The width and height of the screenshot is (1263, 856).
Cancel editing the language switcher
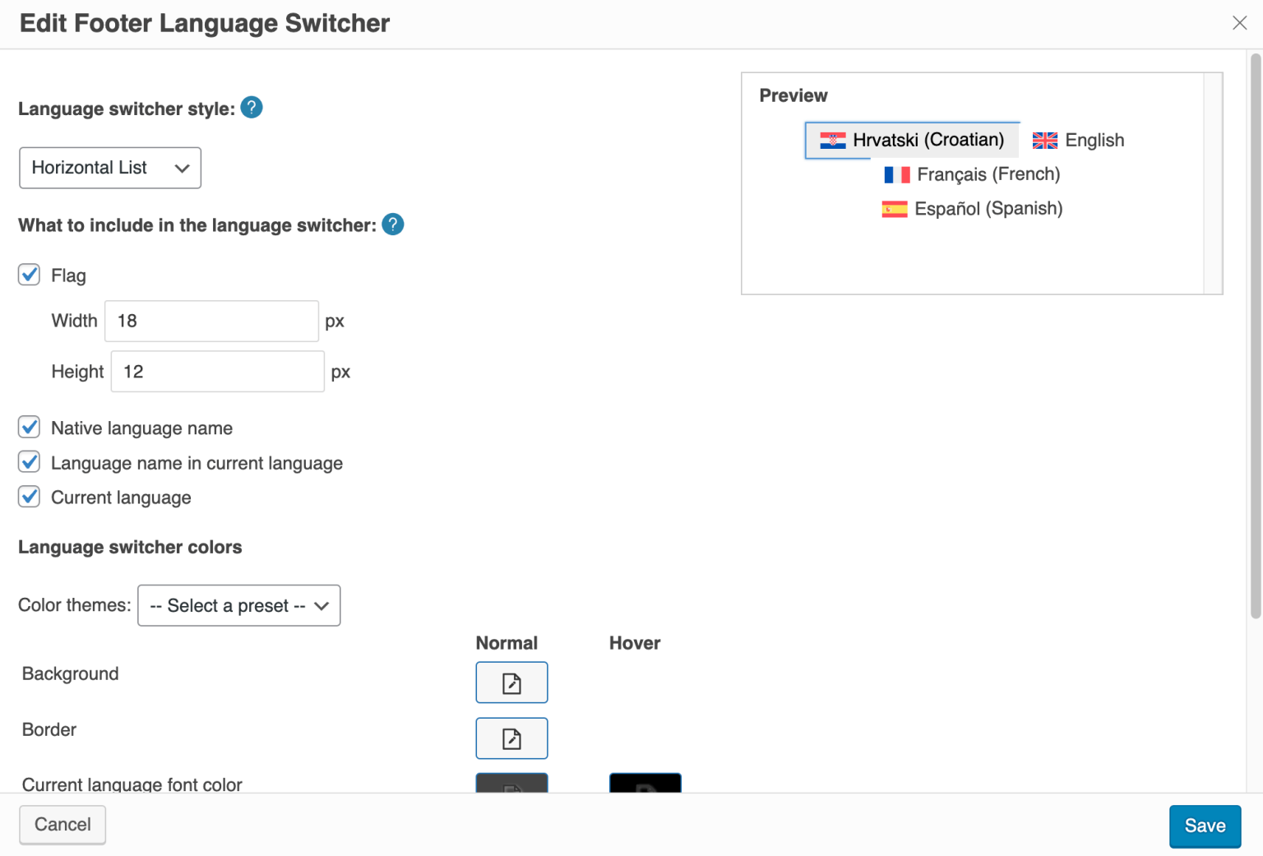62,824
